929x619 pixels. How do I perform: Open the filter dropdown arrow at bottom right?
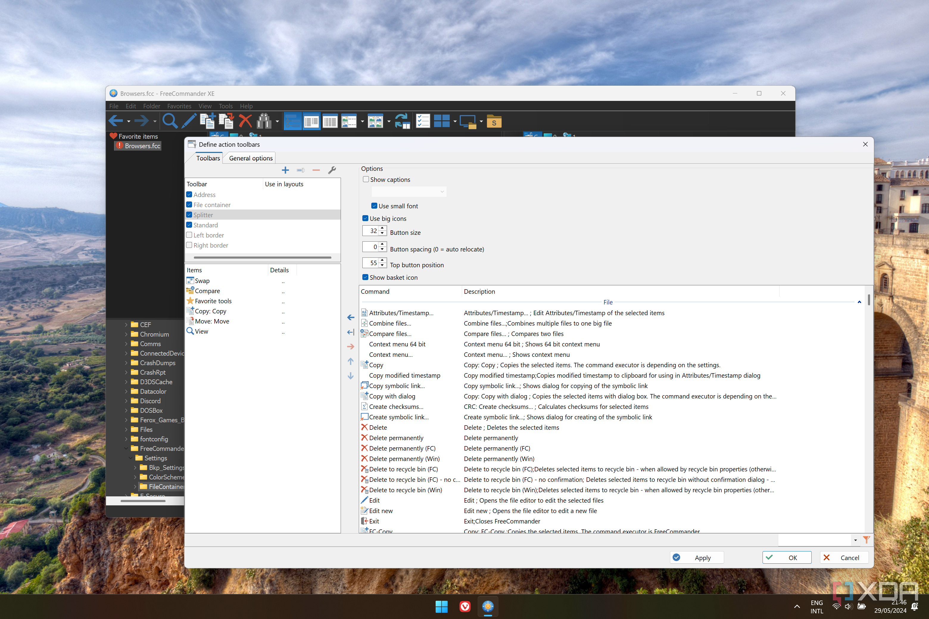855,540
